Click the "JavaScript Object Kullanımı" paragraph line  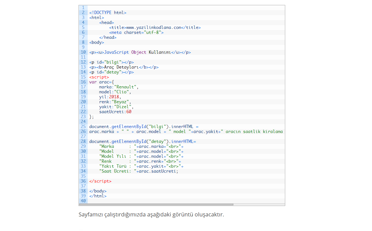coord(140,52)
